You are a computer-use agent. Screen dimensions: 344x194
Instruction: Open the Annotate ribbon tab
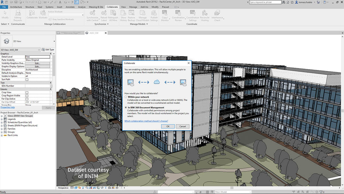pos(70,7)
